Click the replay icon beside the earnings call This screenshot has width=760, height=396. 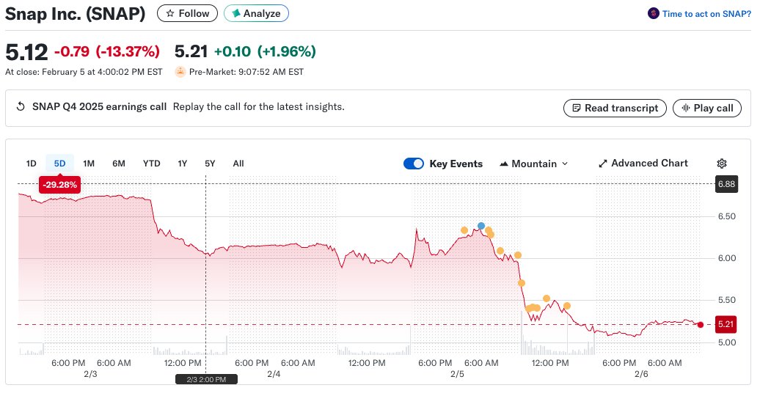21,106
